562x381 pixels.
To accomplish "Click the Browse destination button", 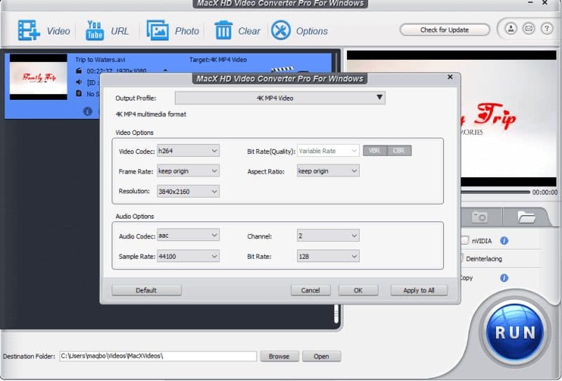I will pyautogui.click(x=279, y=356).
